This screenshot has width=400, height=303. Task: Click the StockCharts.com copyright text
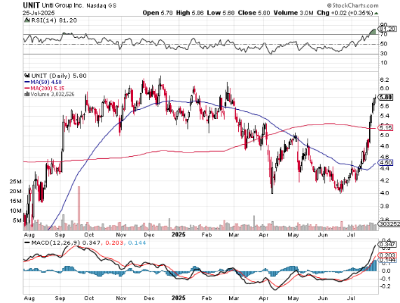(x=353, y=6)
